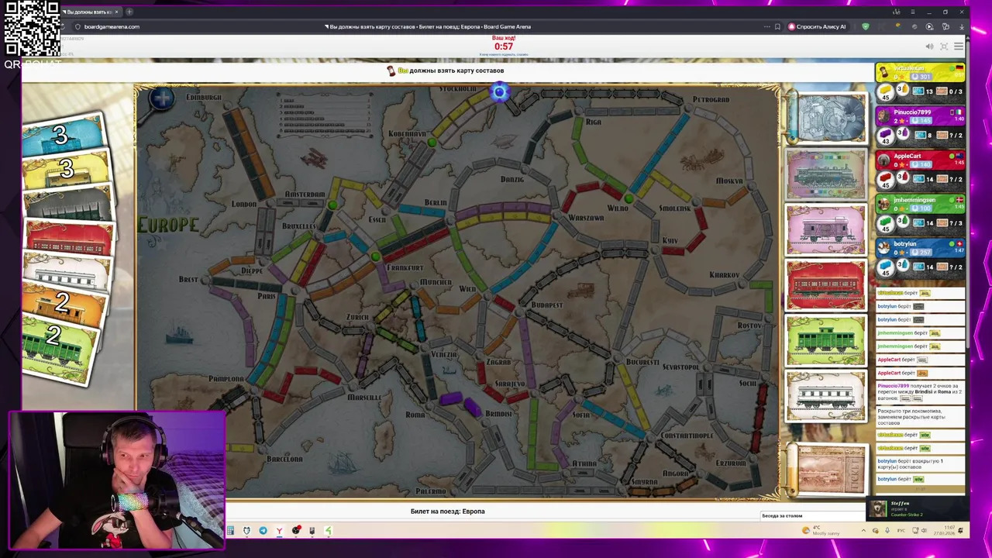Screen dimensions: 992x558
Task: Take the face-up red wagon card
Action: [x=825, y=285]
